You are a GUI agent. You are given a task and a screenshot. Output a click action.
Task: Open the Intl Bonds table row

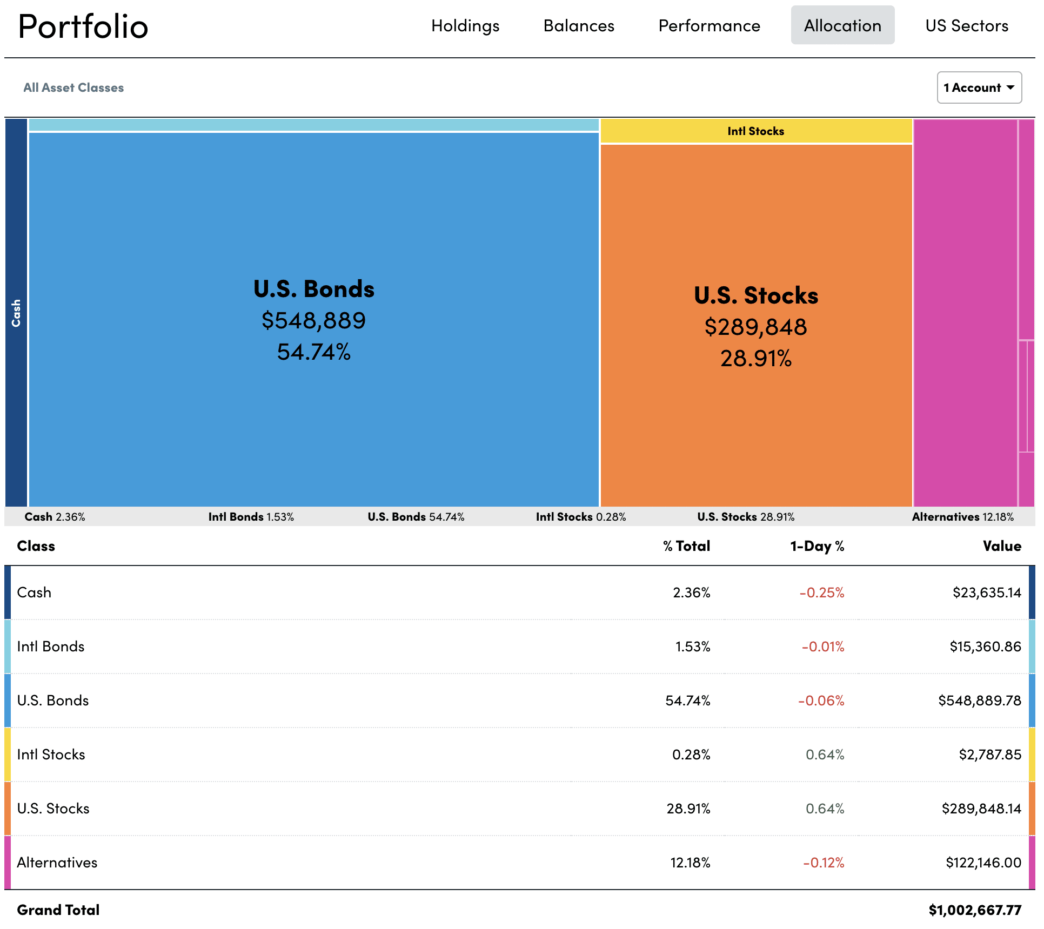click(x=519, y=647)
